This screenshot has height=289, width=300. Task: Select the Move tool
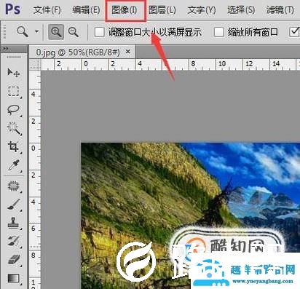pyautogui.click(x=13, y=73)
